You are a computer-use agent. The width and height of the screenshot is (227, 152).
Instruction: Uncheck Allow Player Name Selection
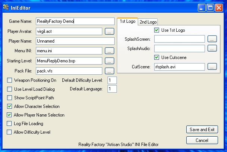(9, 115)
